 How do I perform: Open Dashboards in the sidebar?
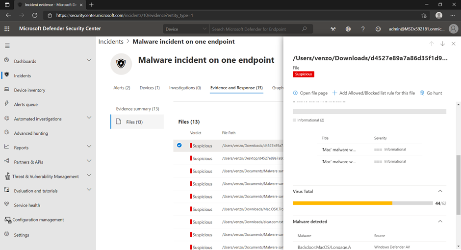(x=25, y=61)
